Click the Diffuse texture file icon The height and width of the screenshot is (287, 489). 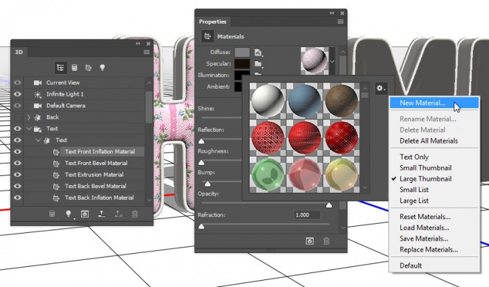pos(257,52)
